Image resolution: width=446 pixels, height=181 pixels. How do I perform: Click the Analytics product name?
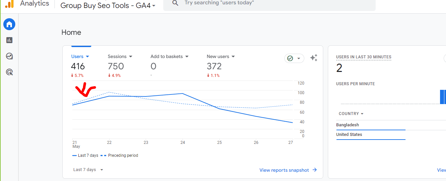click(35, 4)
